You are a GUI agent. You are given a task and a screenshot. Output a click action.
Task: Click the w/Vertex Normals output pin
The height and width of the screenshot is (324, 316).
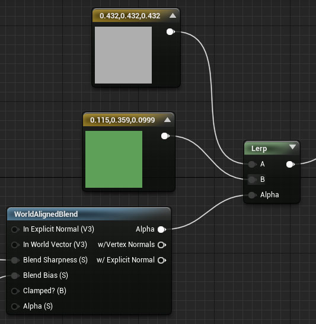(x=161, y=245)
